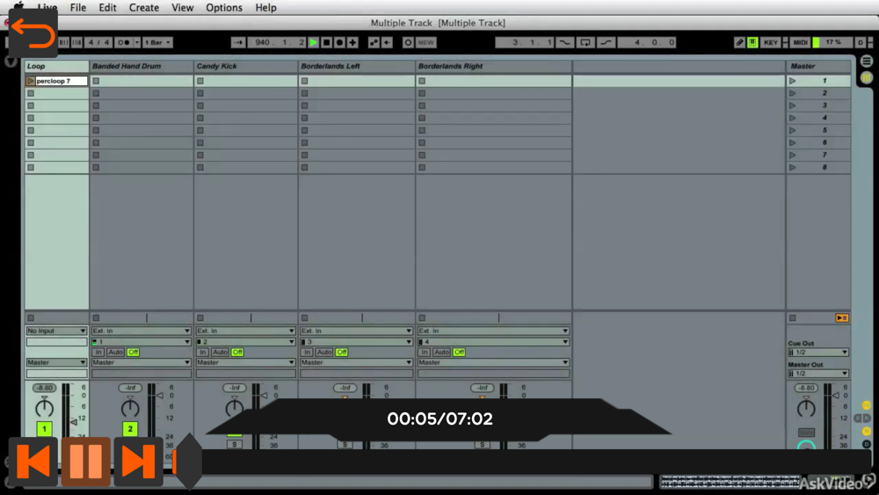Launch Master scene 7
Viewport: 879px width, 495px height.
coord(793,155)
